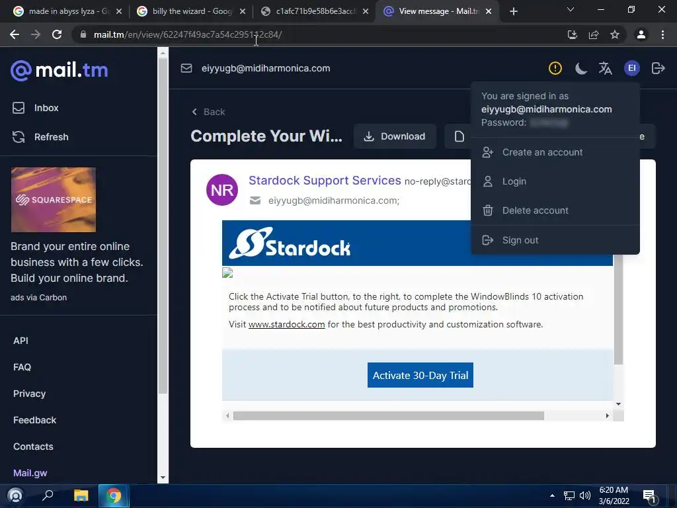Click email vertical scrollbar down arrow
677x508 pixels.
pos(618,404)
